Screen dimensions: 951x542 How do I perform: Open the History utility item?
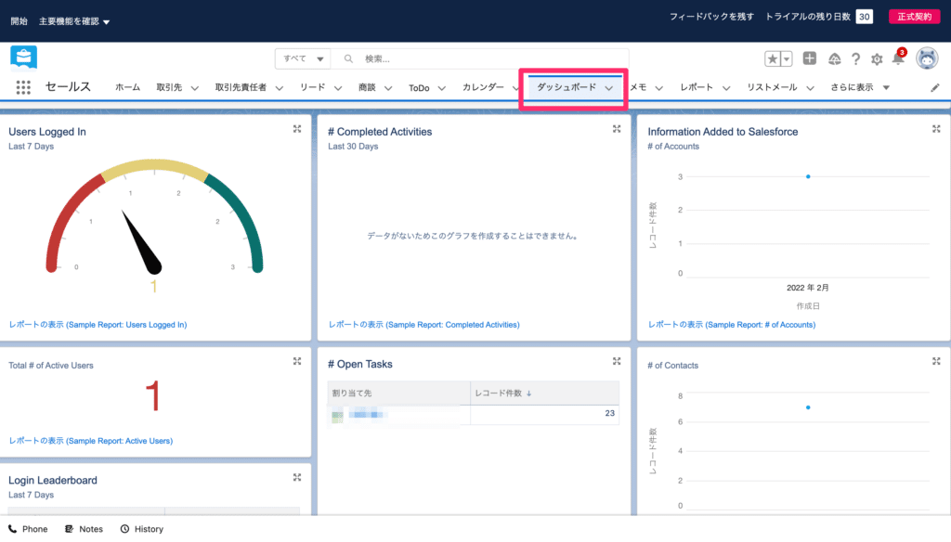[x=142, y=529]
